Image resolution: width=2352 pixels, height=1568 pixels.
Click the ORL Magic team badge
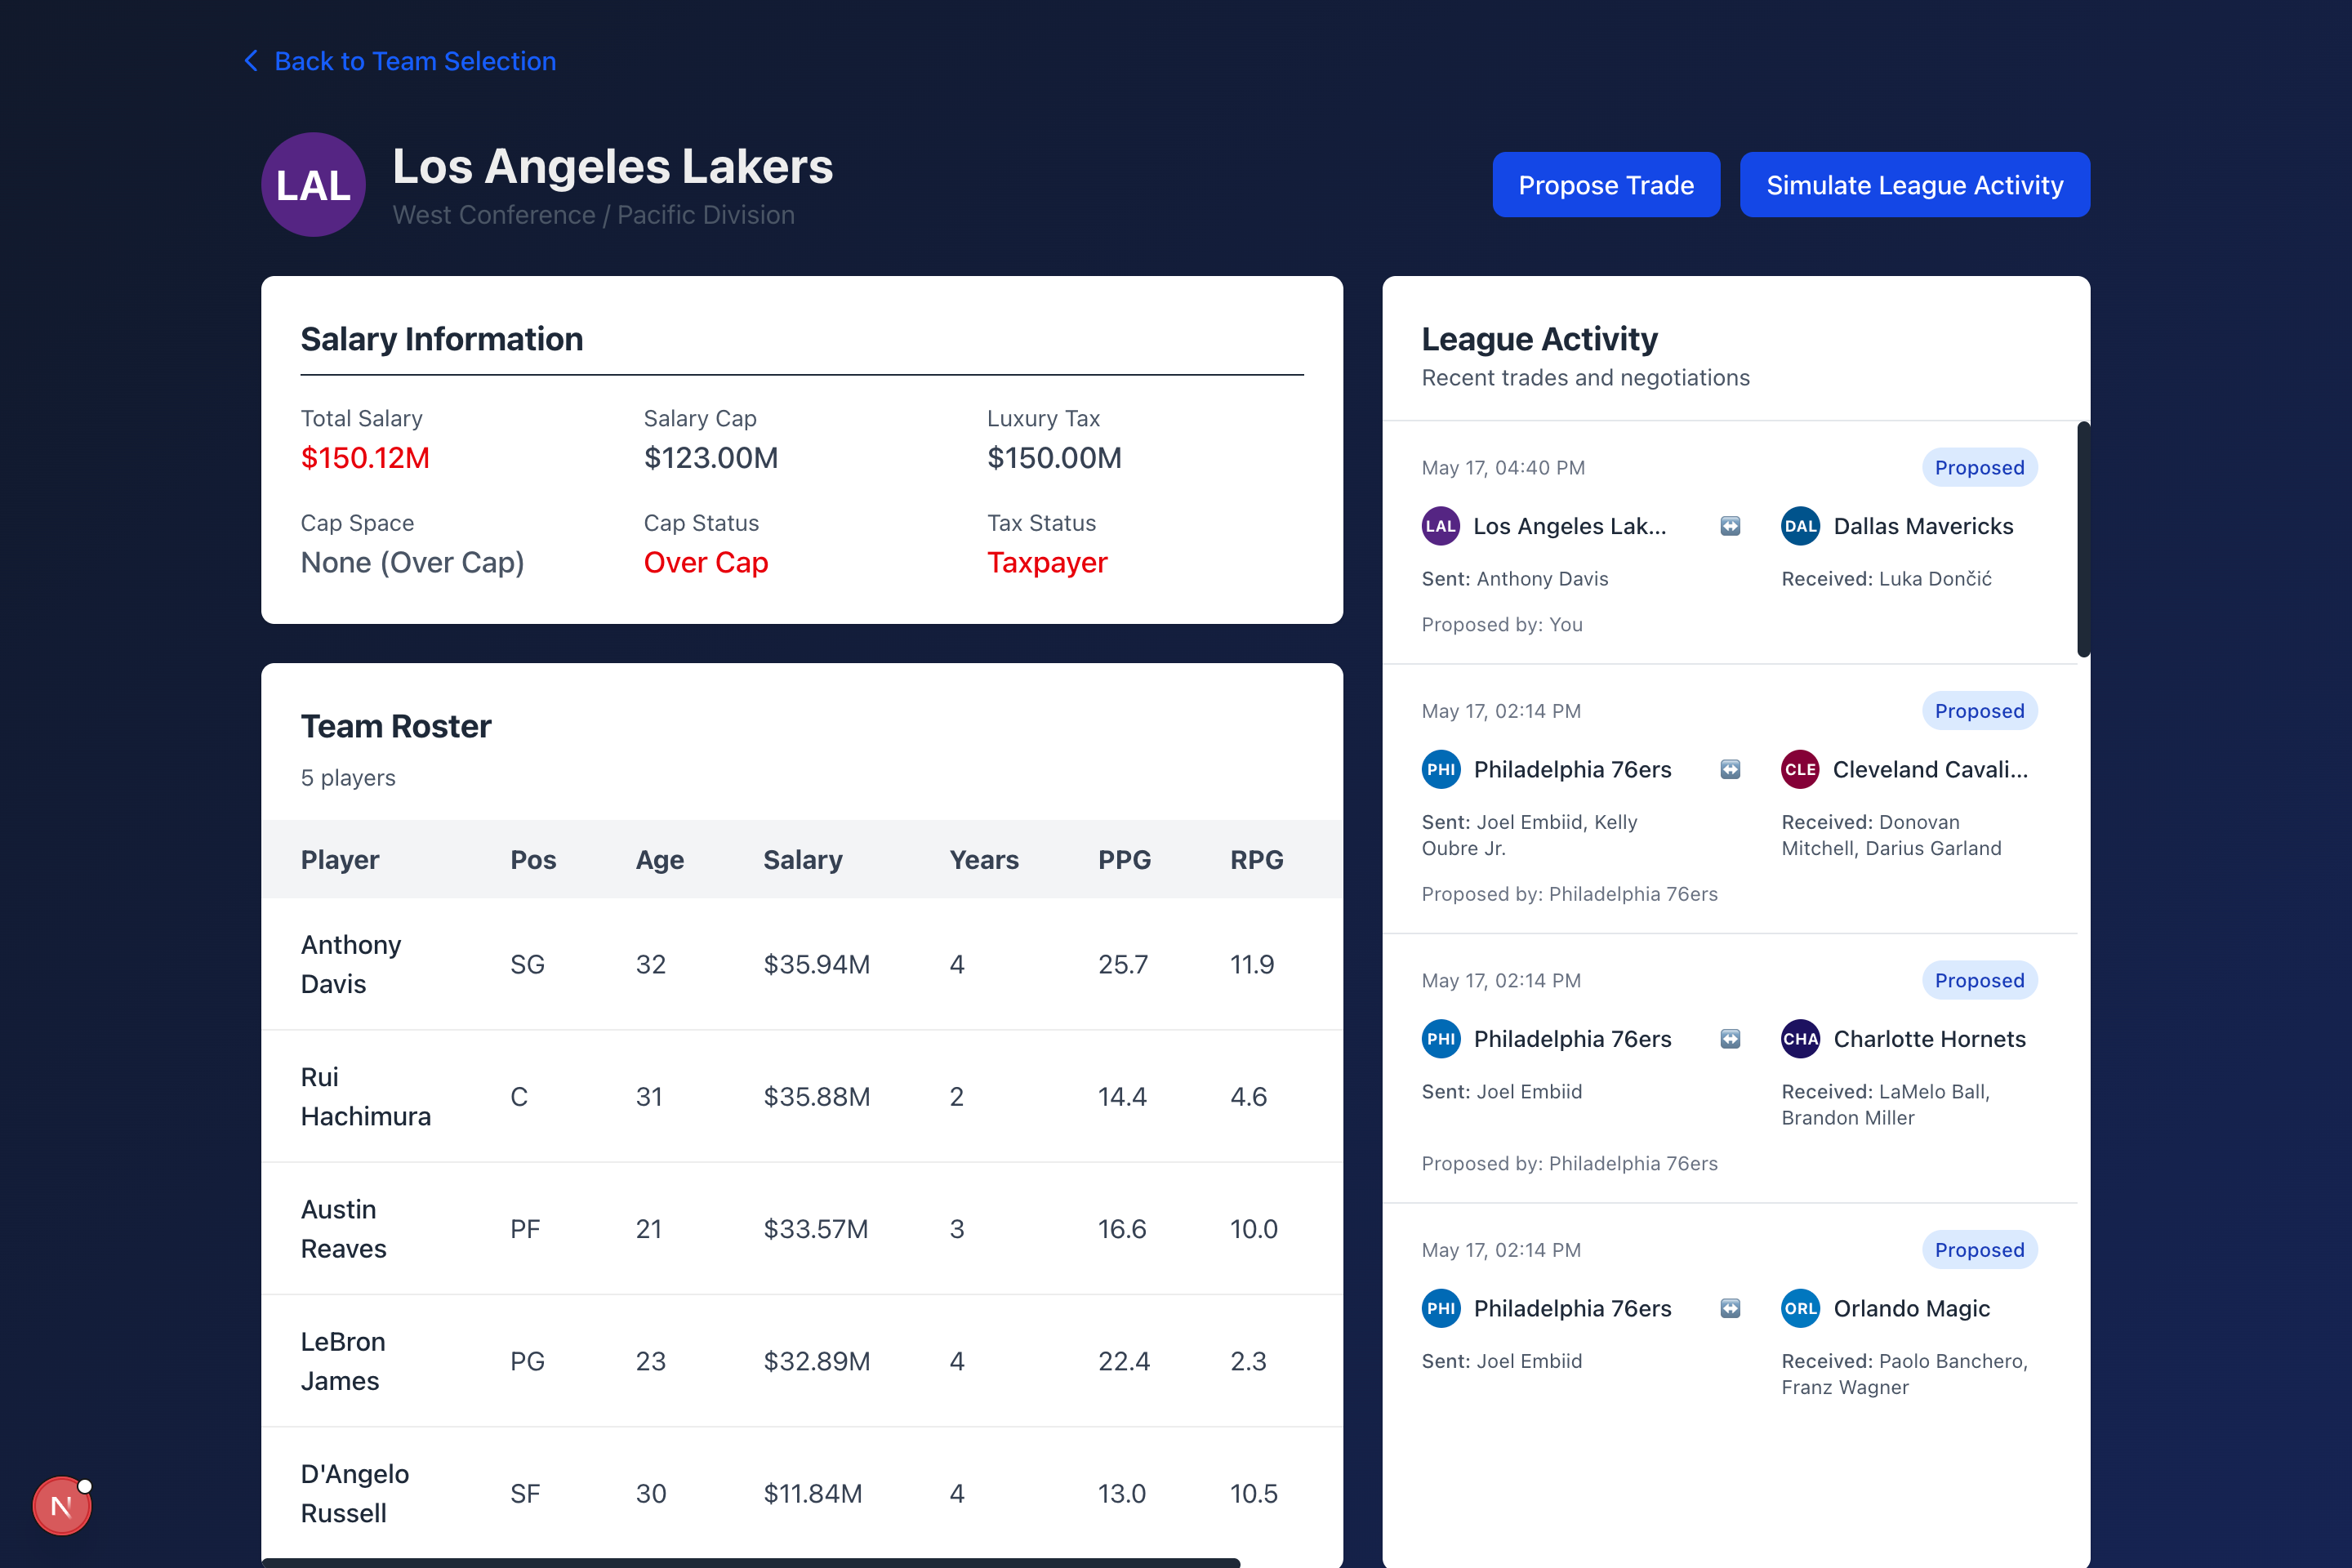click(x=1800, y=1308)
